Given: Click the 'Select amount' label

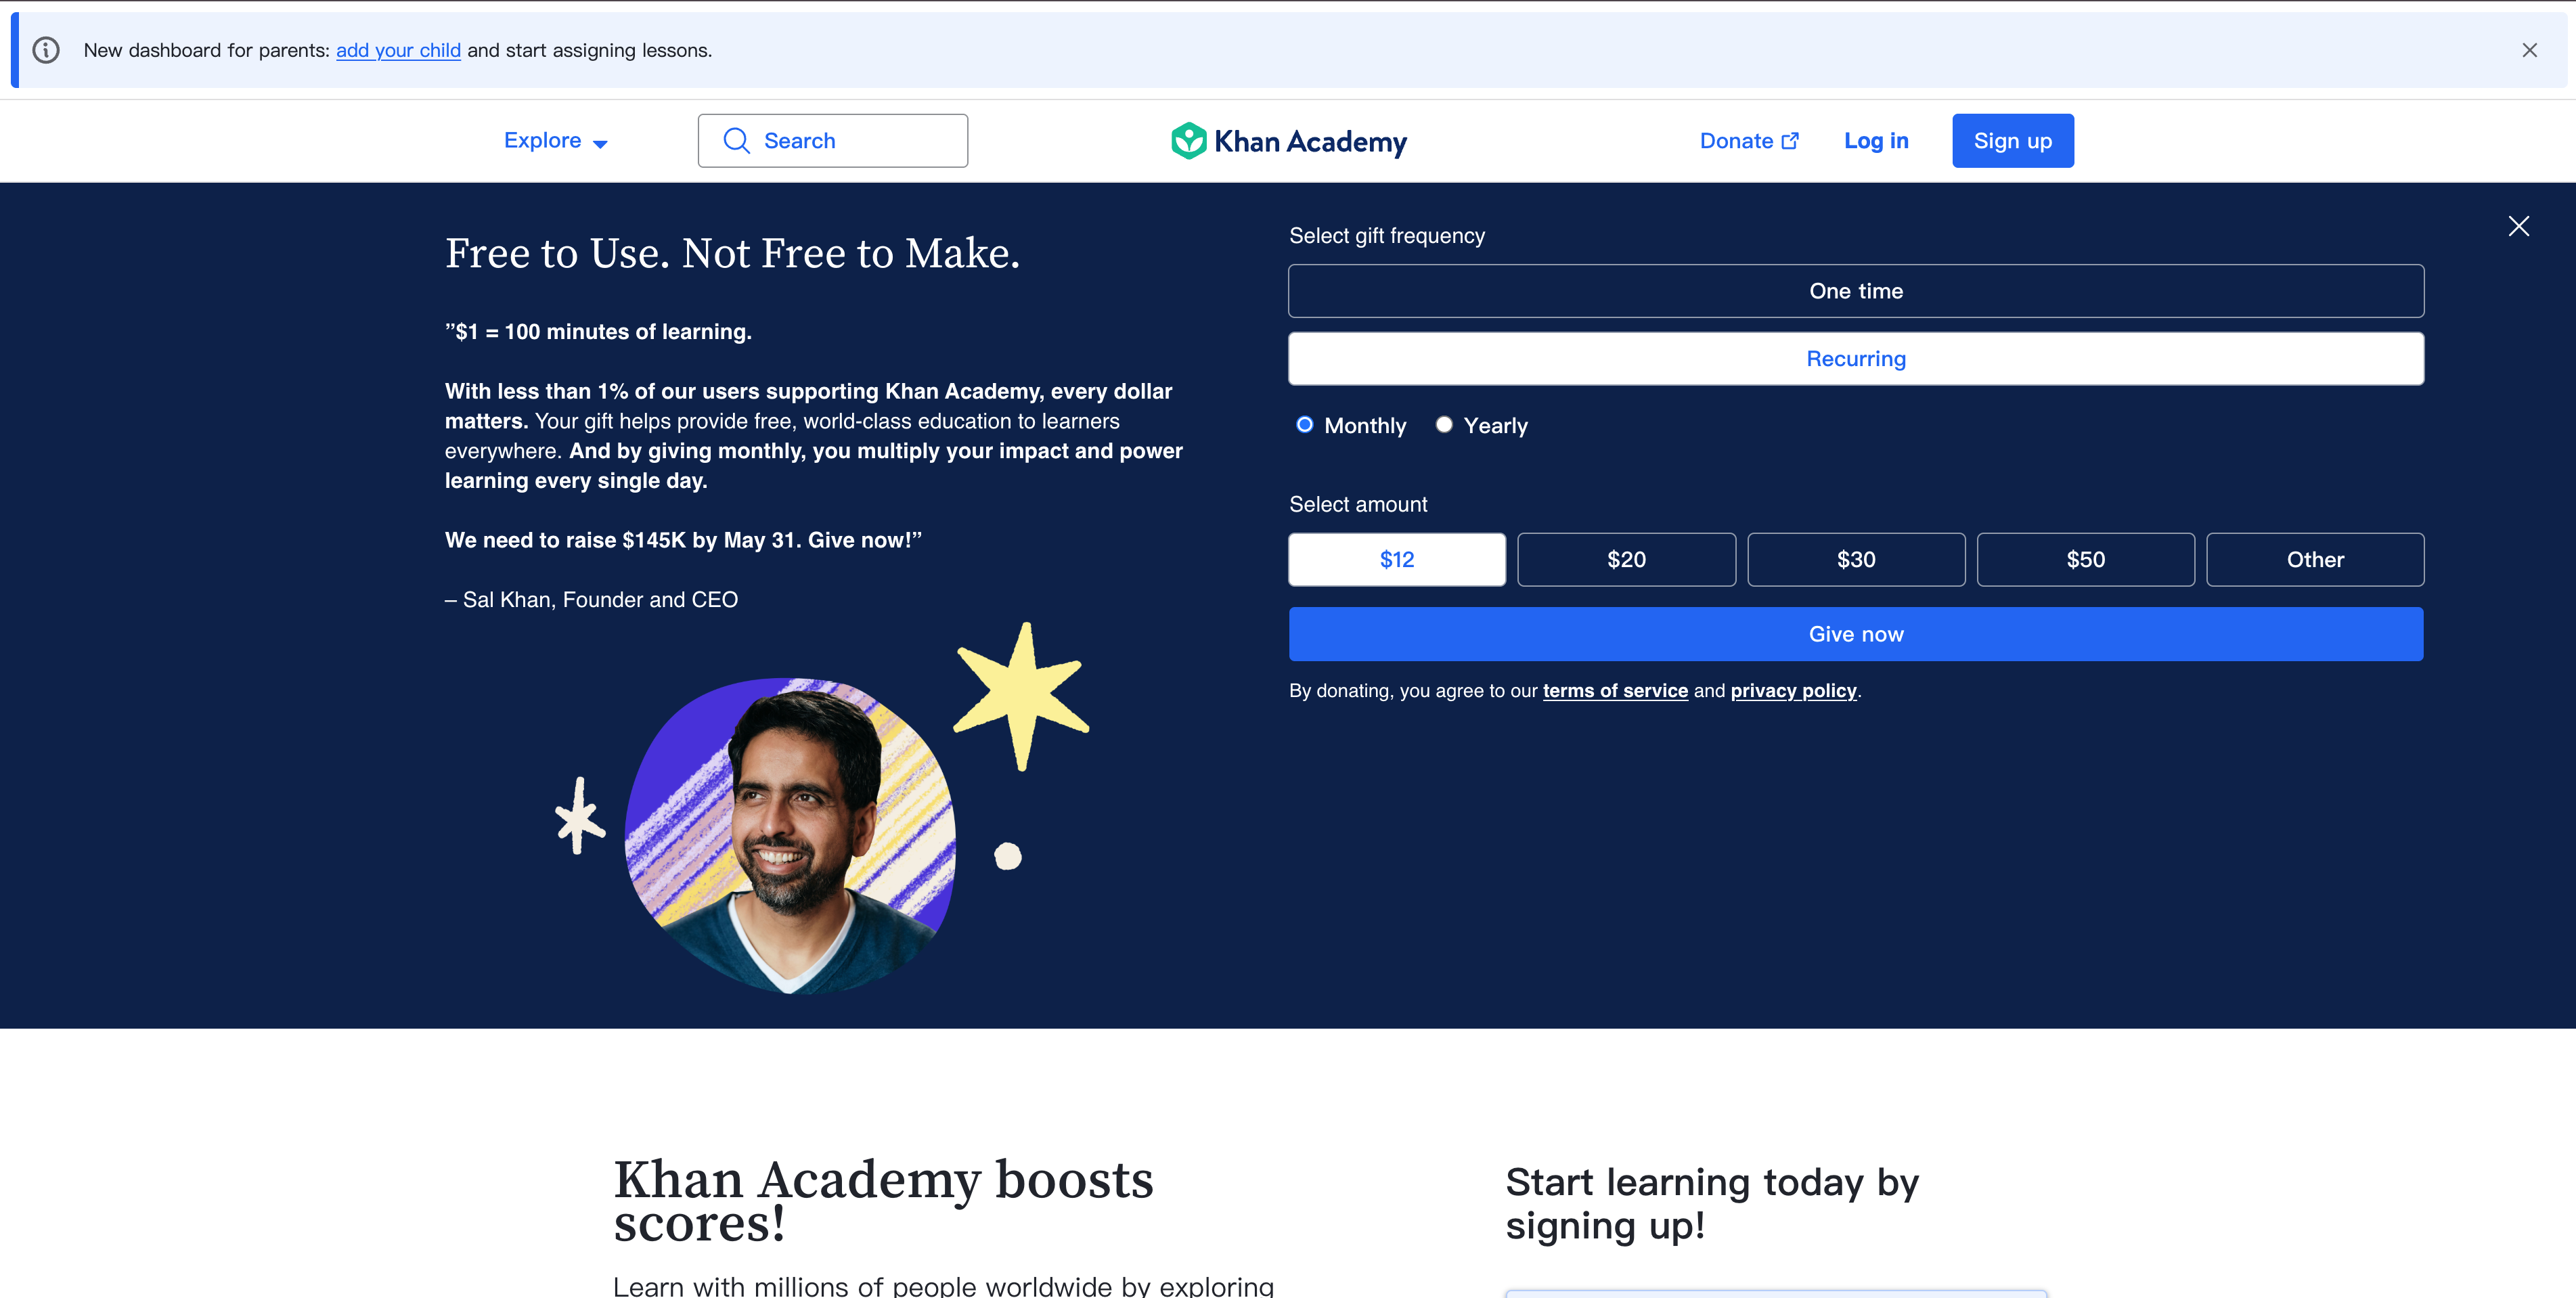Looking at the screenshot, I should coord(1358,504).
